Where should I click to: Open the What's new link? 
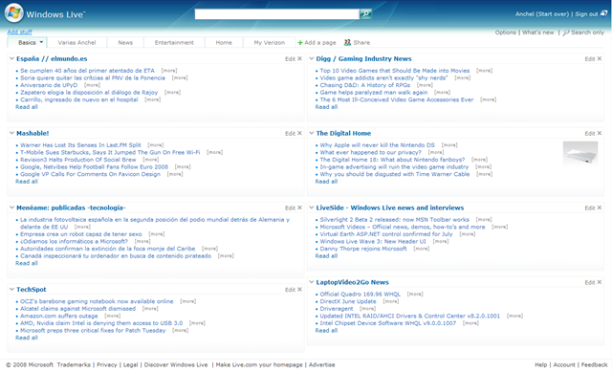[537, 33]
